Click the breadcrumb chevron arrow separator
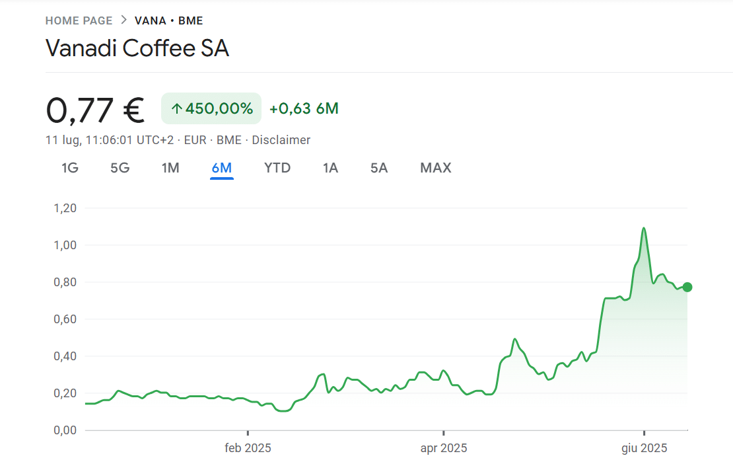 click(x=124, y=20)
